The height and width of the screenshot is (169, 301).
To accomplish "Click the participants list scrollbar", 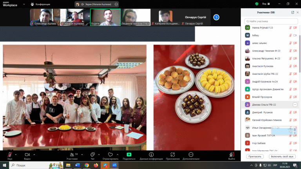I will [x=300, y=54].
